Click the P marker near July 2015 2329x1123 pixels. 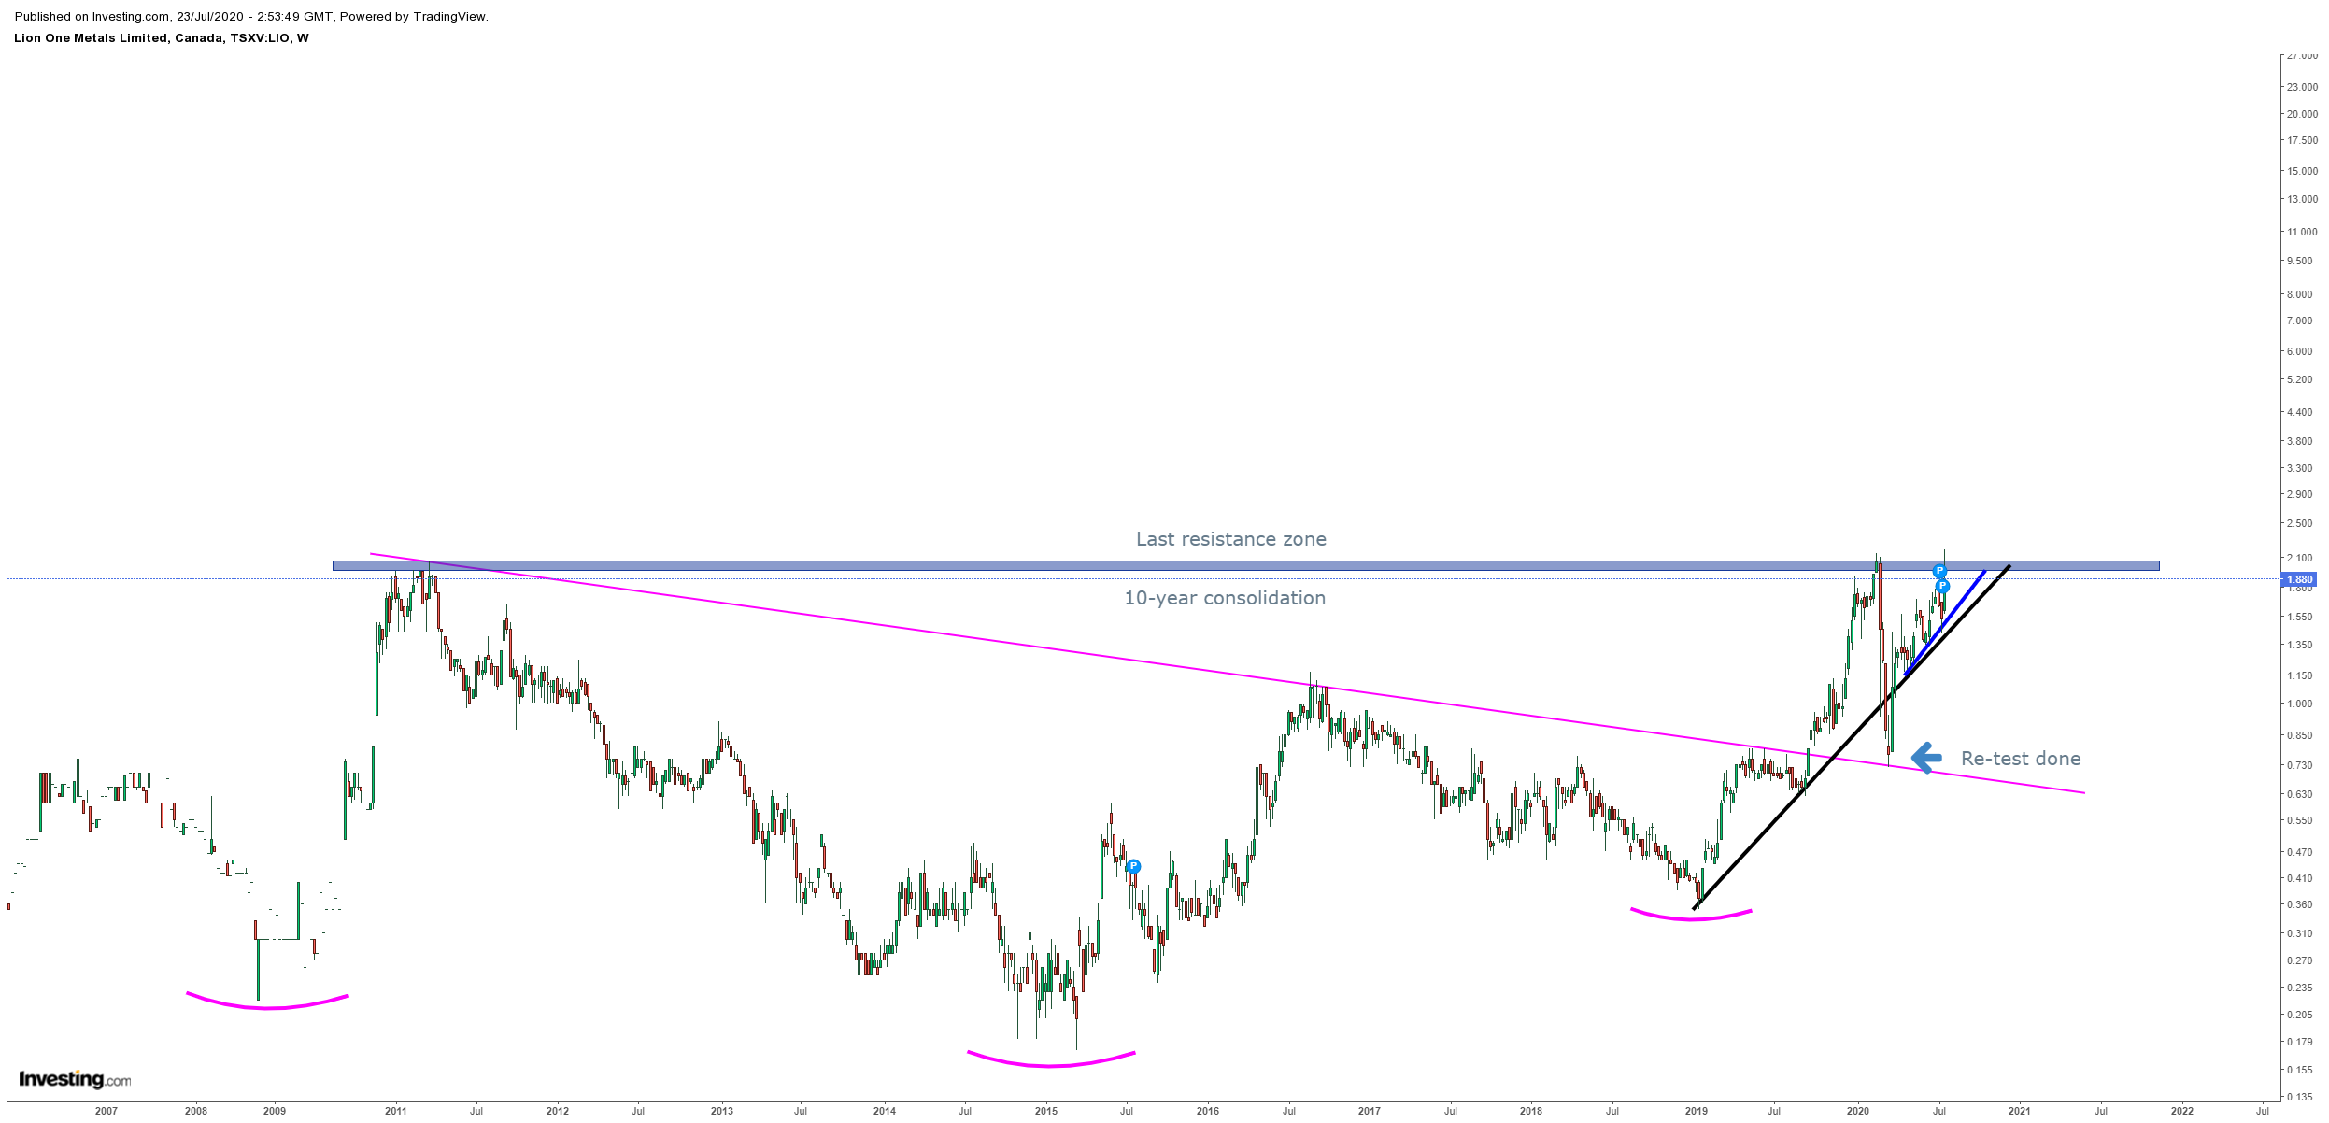coord(1133,866)
